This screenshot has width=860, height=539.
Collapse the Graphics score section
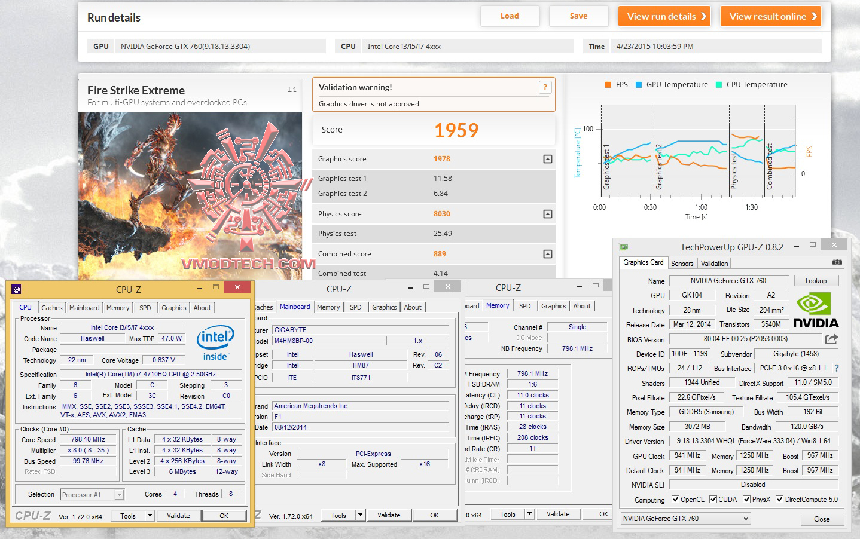pos(547,159)
